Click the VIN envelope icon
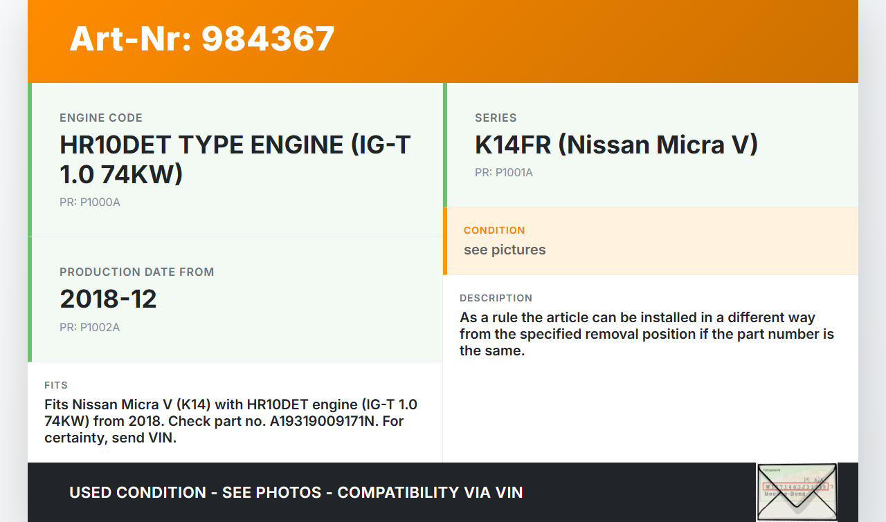Viewport: 886px width, 522px height. tap(797, 492)
